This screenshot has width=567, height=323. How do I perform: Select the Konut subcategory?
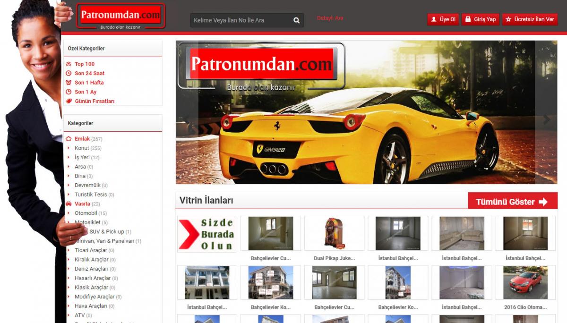(x=82, y=148)
